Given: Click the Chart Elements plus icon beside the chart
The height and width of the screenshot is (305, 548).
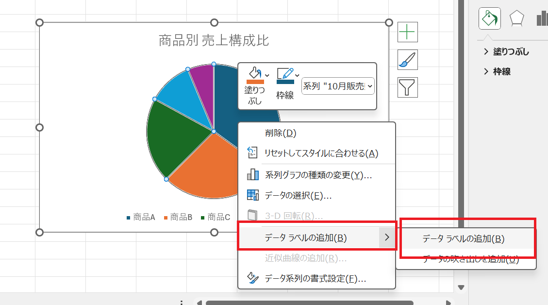Looking at the screenshot, I should (x=407, y=32).
